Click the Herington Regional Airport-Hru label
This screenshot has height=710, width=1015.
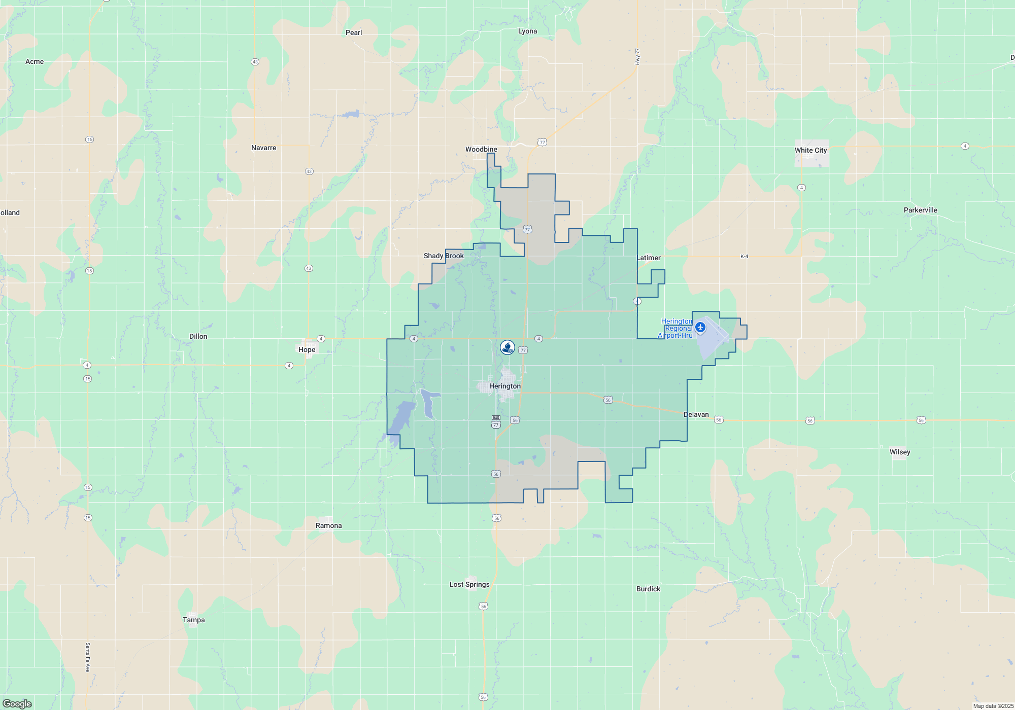(675, 328)
